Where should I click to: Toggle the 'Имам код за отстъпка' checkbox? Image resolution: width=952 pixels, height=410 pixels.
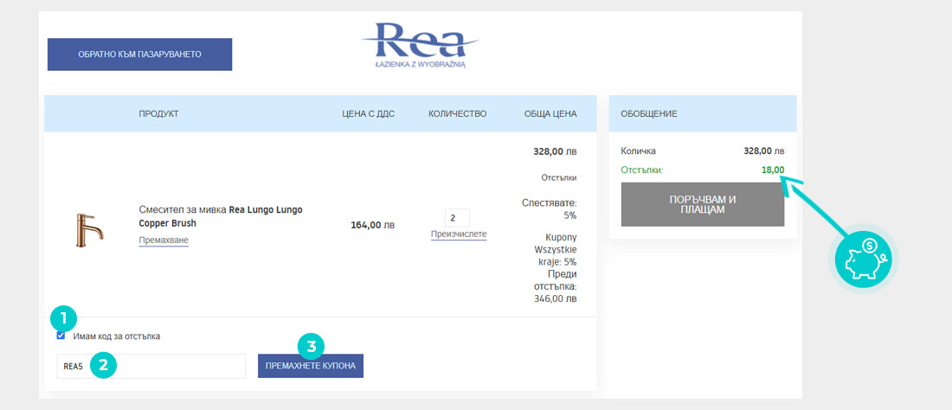click(x=61, y=336)
